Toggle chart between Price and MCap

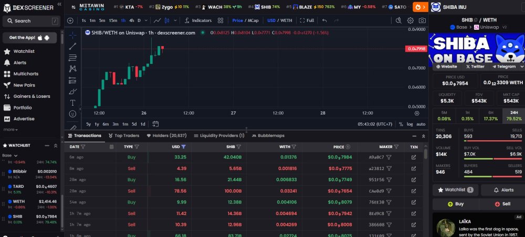pos(245,20)
